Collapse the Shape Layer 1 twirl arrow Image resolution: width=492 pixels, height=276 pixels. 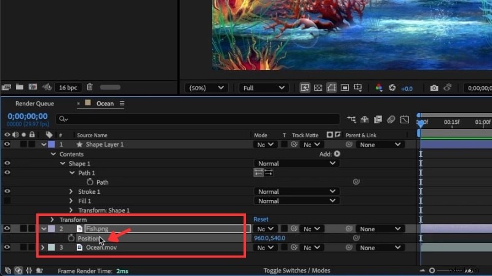(44, 145)
